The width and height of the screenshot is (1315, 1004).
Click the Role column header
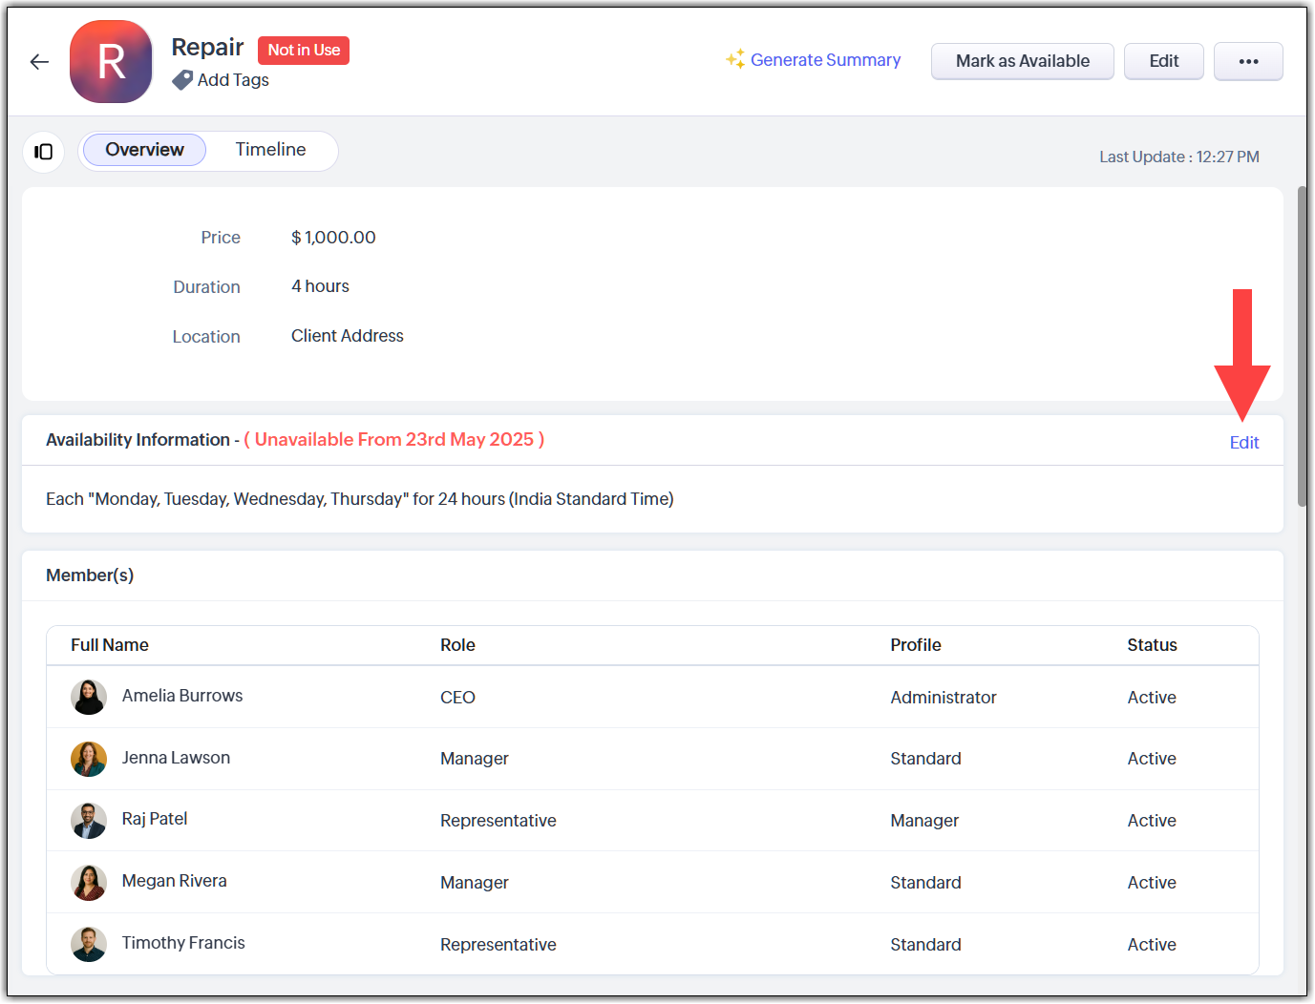tap(457, 645)
